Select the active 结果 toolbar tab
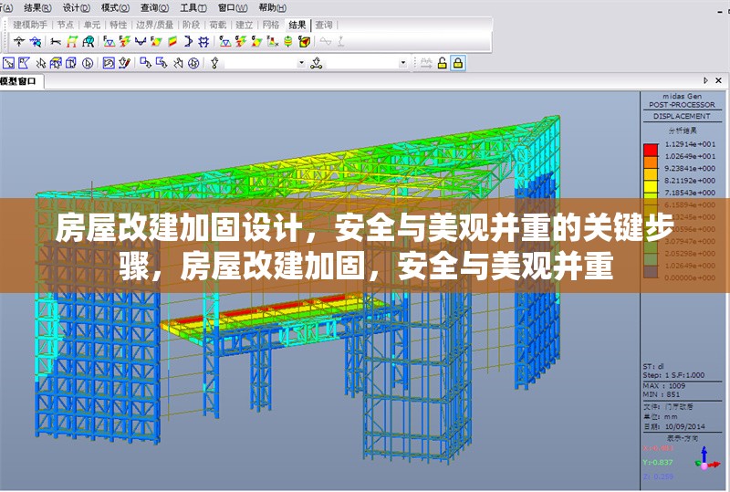 (x=297, y=25)
